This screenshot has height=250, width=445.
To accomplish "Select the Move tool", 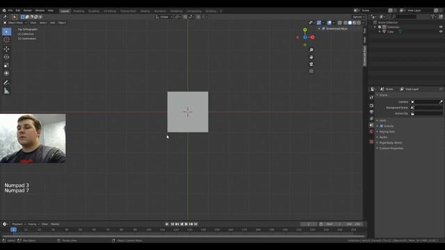I will tap(6, 49).
